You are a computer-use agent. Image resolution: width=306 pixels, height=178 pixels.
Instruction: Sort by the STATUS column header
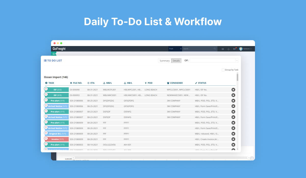tap(201, 83)
